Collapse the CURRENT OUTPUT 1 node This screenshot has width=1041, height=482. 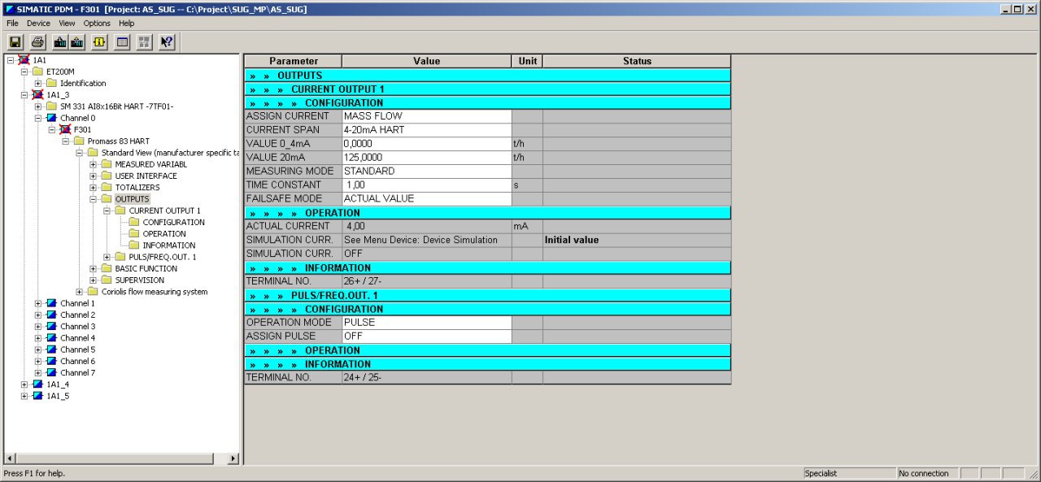pos(107,211)
